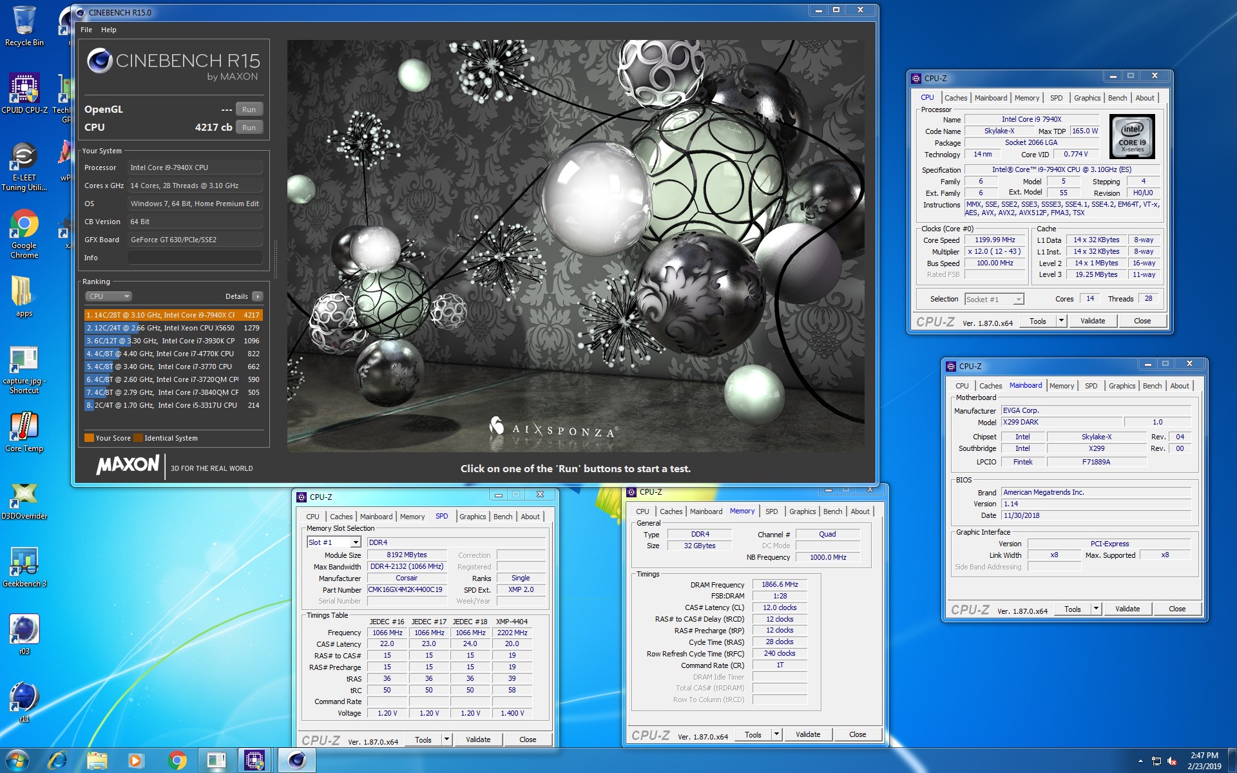Open About tab in CPU-Z Memory window
Viewport: 1237px width, 773px height.
pyautogui.click(x=859, y=511)
